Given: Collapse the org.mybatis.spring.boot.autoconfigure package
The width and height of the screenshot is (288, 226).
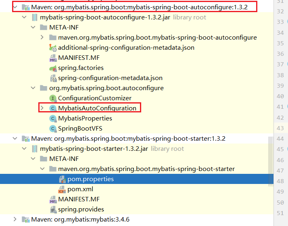Looking at the screenshot, I should (x=33, y=88).
